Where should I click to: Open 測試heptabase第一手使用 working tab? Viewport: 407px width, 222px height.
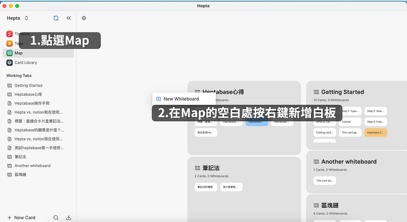click(x=38, y=148)
